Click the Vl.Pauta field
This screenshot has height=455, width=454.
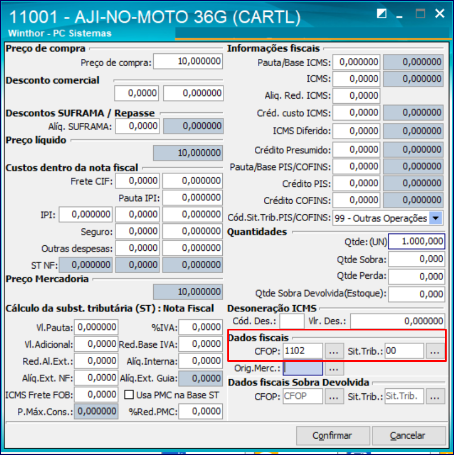pyautogui.click(x=96, y=327)
